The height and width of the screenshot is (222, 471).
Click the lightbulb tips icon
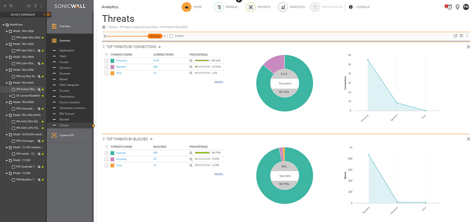pyautogui.click(x=458, y=7)
